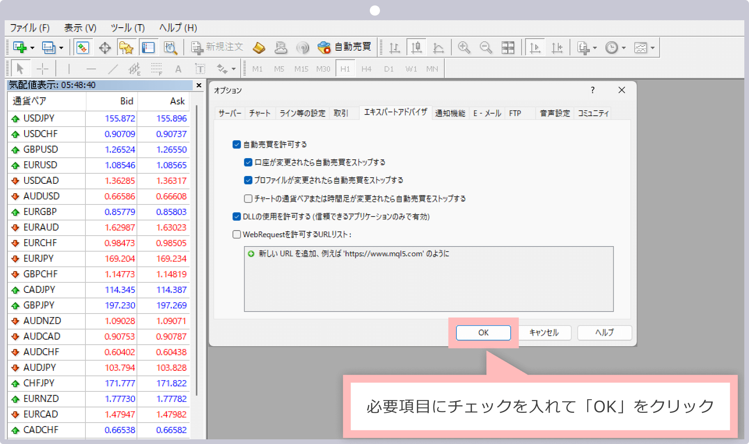Enable the WebRequestを許可するURLリスト checkbox
This screenshot has width=749, height=444.
[x=236, y=234]
